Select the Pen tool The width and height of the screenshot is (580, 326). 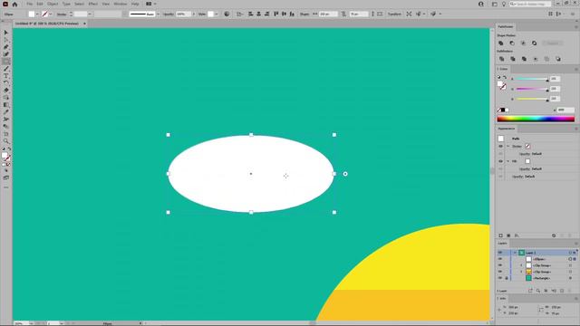6,47
